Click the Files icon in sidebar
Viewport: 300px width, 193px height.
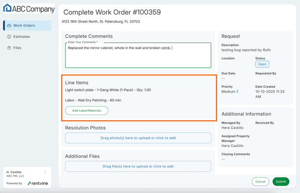(9, 48)
